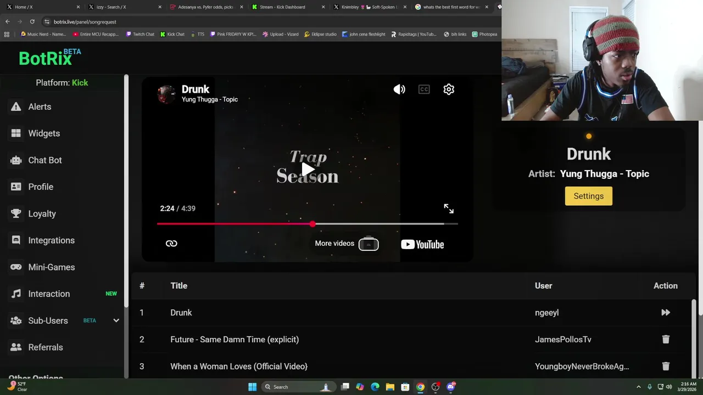Switch to Knimbley Soft-Spoken tab
Image resolution: width=703 pixels, height=395 pixels.
(x=369, y=7)
